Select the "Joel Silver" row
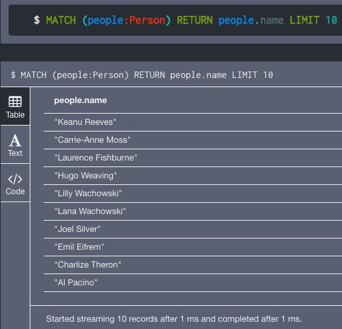342x329 pixels. coord(193,229)
